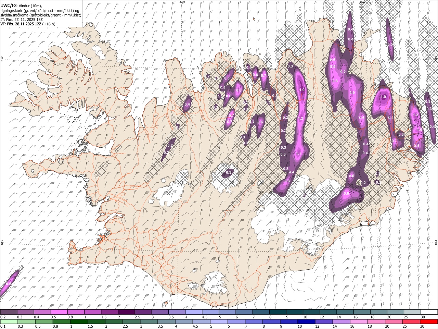Select the palest green 0.1–0.3 rain swatch
438x329 pixels.
click(x=9, y=321)
